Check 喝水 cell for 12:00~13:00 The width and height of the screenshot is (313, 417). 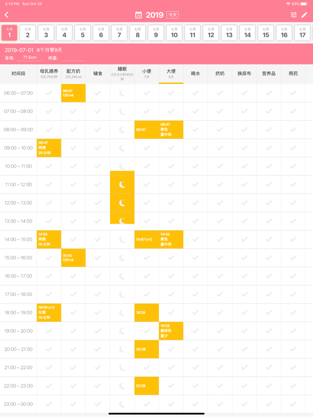[196, 203]
